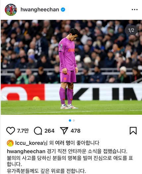Screen dimensions: 142x174
Task: Open the lccu_korea liker avatar
Action: (x=10, y=143)
